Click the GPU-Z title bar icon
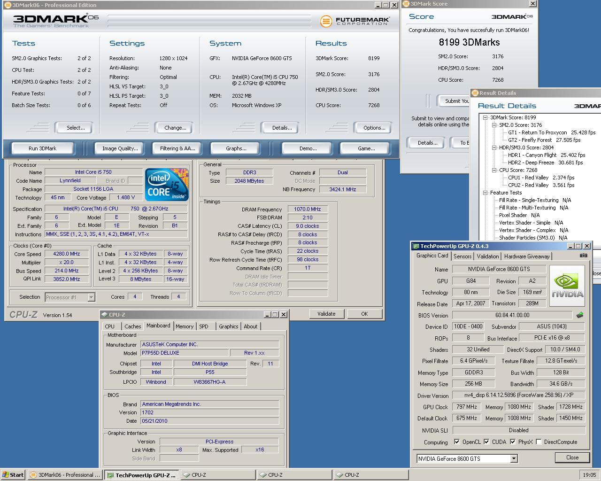 click(416, 246)
